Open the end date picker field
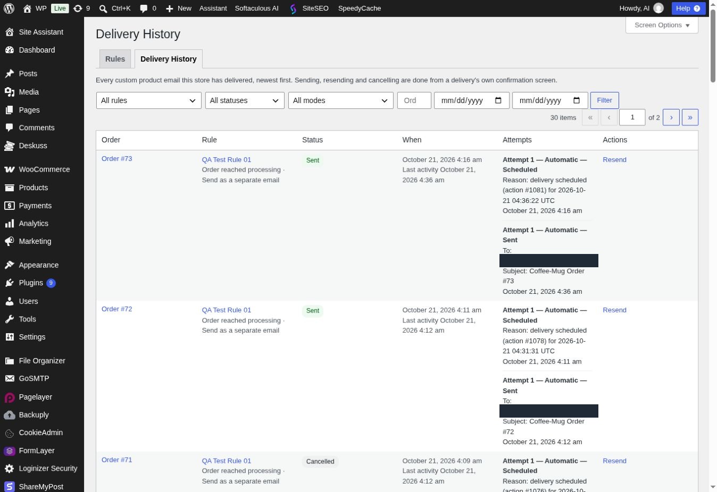717x492 pixels. [550, 100]
